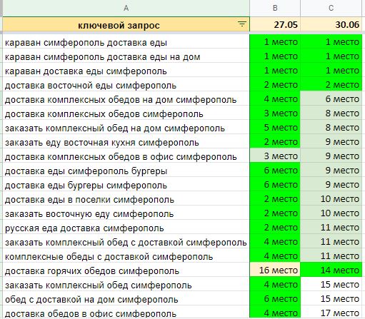
Task: Select the light-green 3 место cell in column B
Action: point(275,156)
